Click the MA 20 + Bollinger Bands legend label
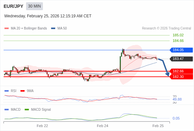 coord(29,28)
